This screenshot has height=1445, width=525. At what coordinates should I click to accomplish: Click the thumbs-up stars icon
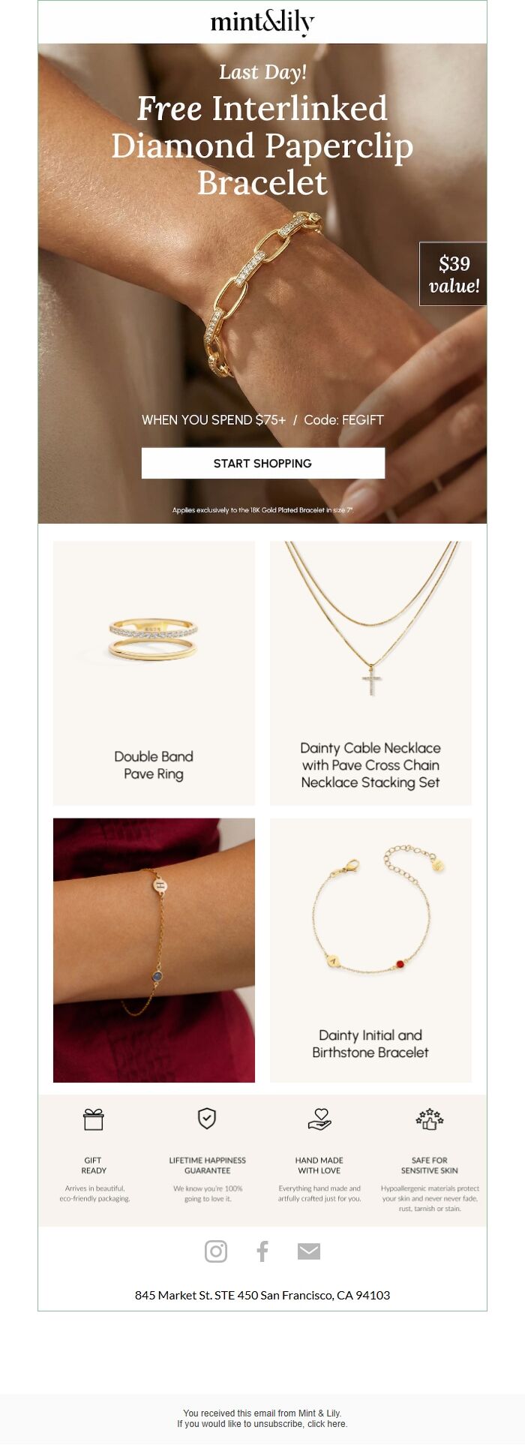click(x=430, y=1119)
